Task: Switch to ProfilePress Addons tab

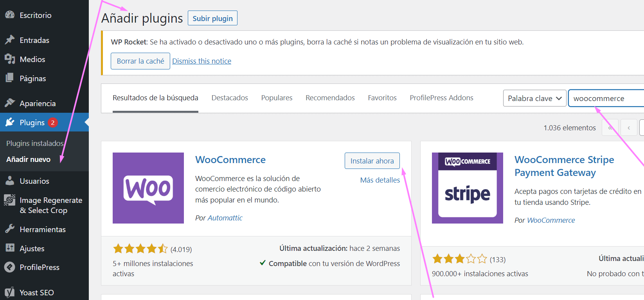Action: pos(441,98)
